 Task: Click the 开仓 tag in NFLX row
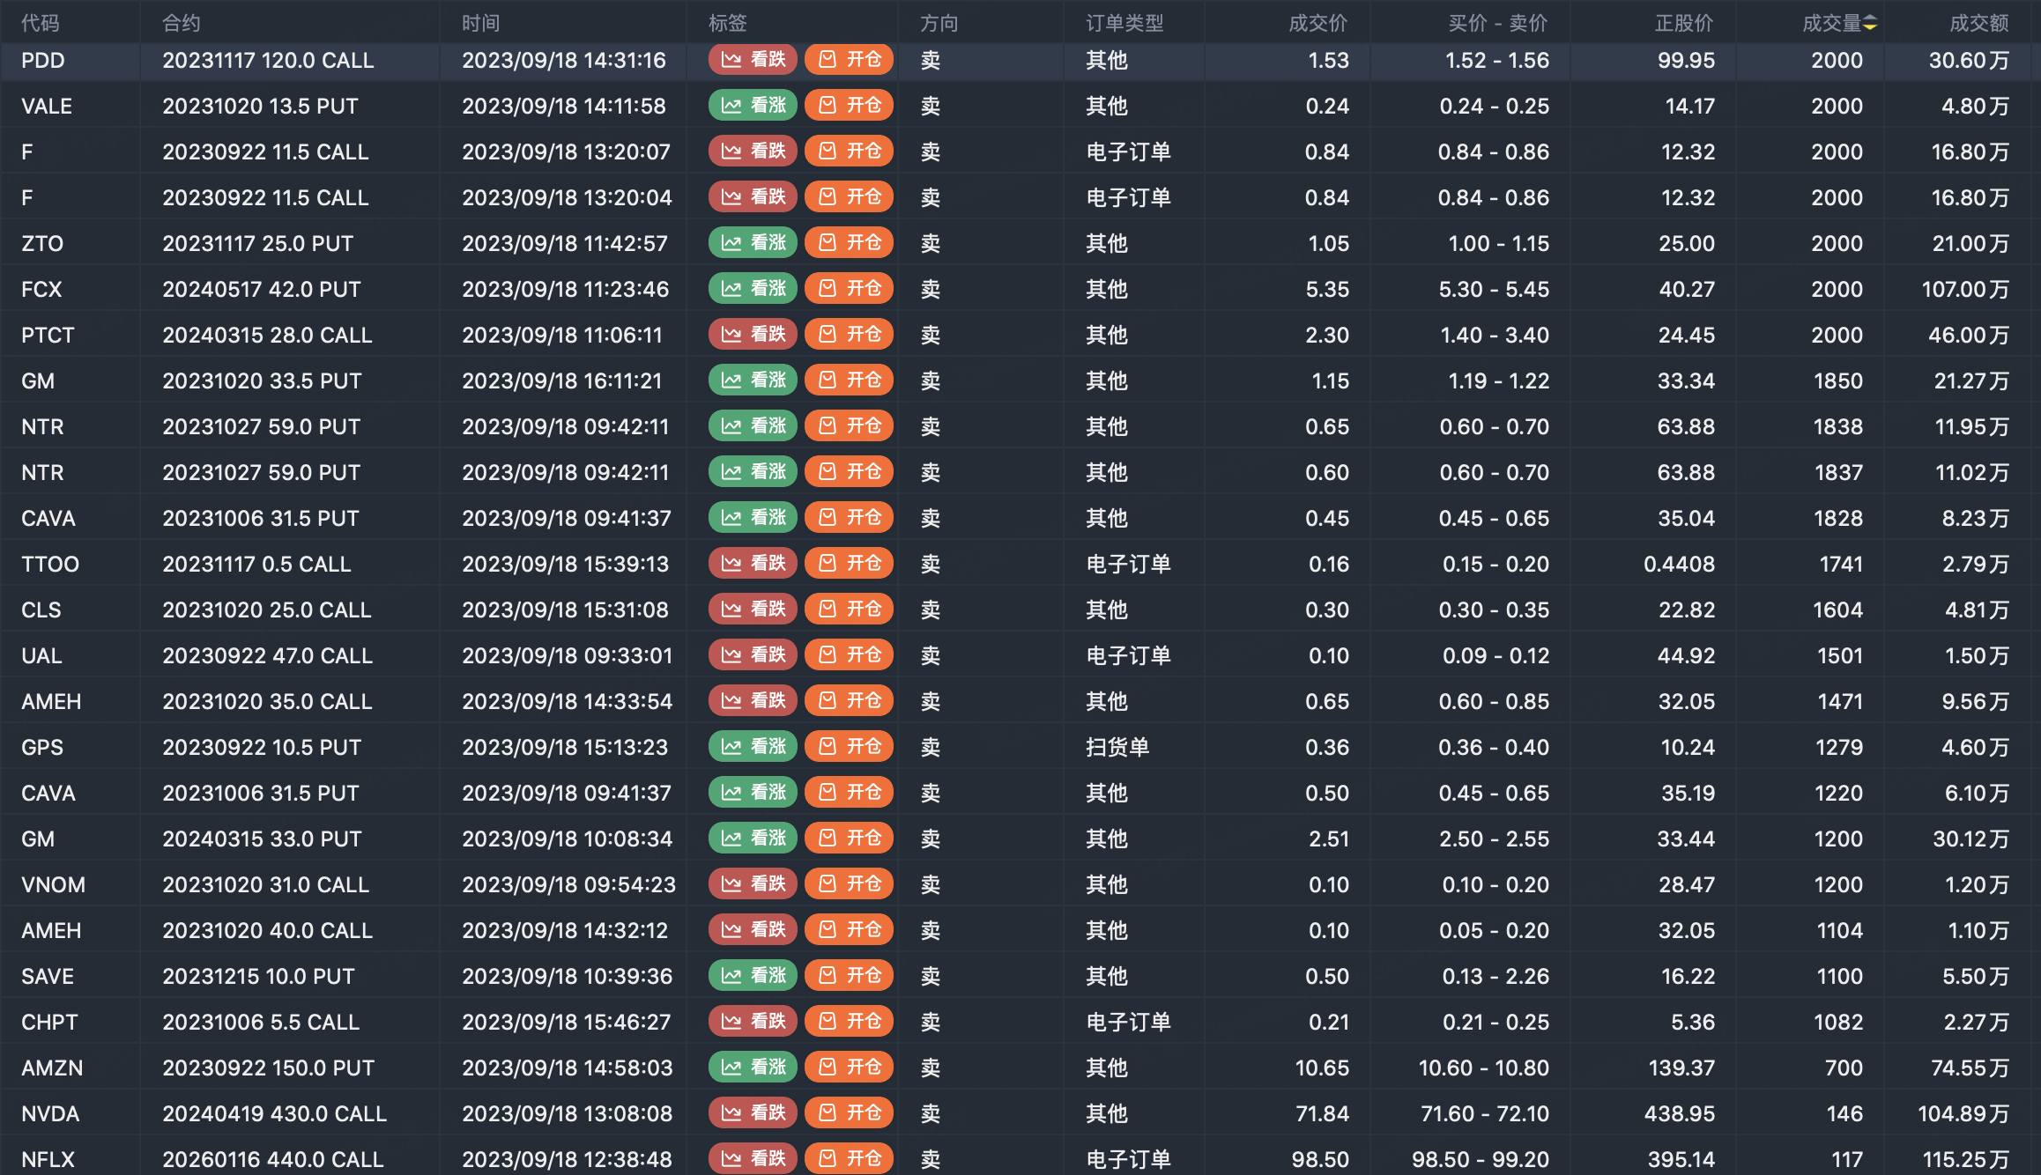click(850, 1159)
